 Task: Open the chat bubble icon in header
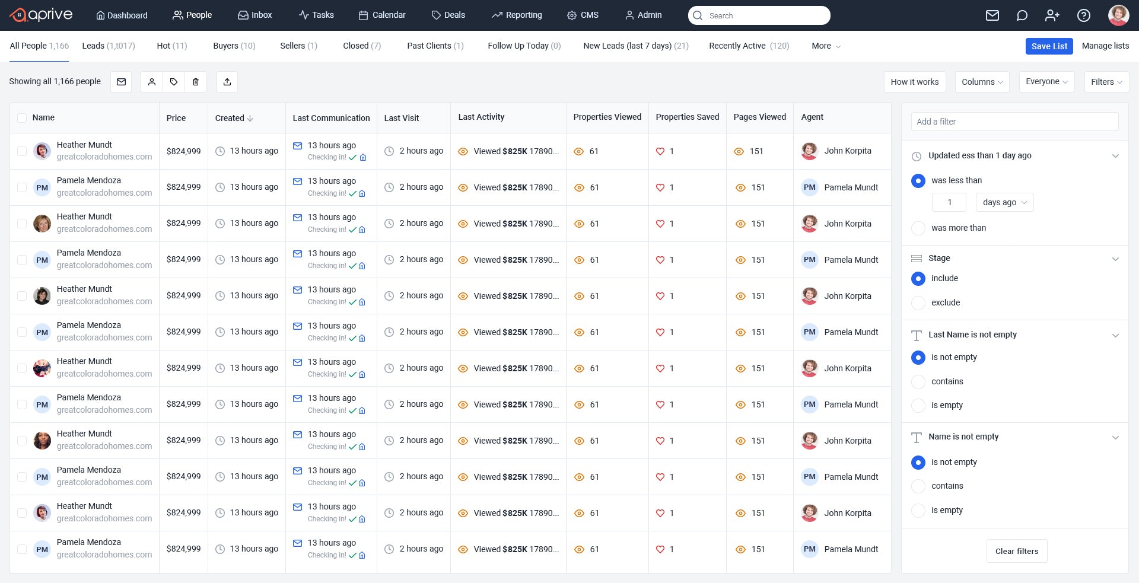[1022, 15]
